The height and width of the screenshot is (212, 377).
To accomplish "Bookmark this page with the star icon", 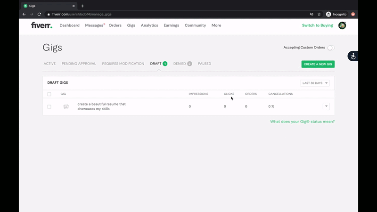I will (x=319, y=14).
